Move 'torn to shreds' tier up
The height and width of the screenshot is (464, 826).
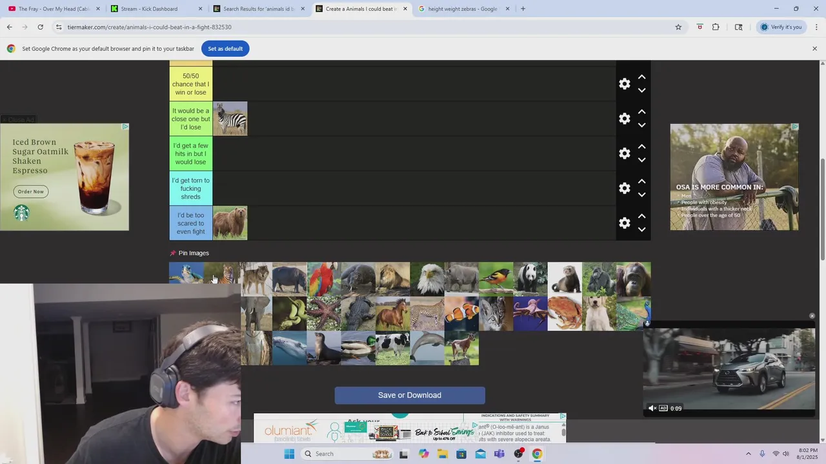641,181
